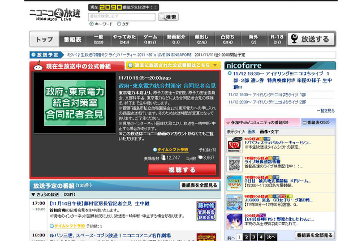Open the 顔出し category tab
The image size is (362, 241).
(x=202, y=39)
